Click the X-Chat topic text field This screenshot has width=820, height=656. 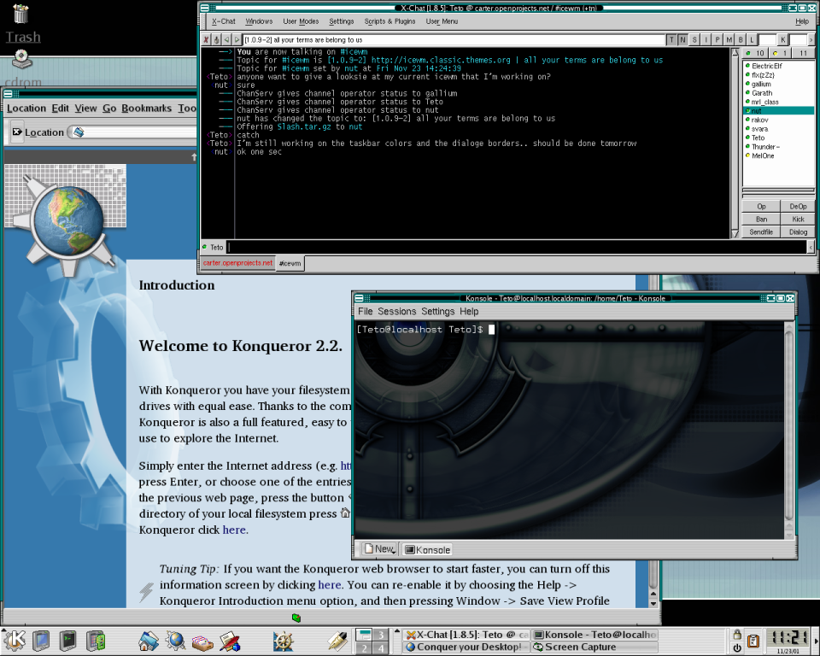[453, 40]
